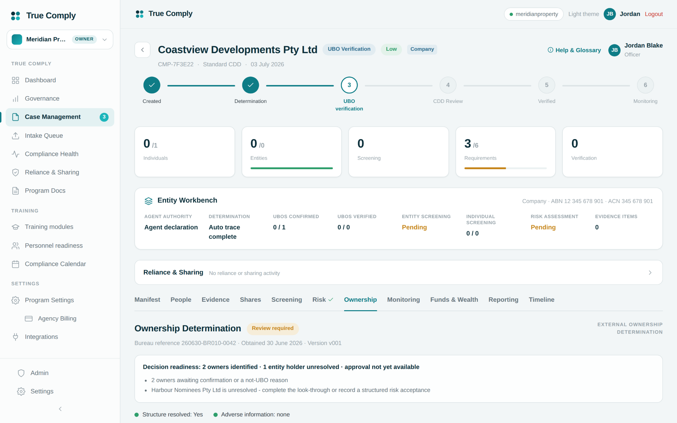Click the Logout link
Screen dimensions: 677x423
654,14
